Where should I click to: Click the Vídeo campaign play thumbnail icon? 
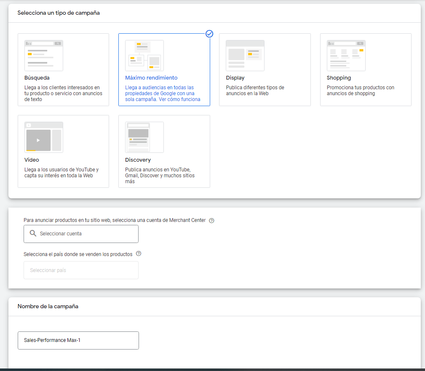(x=38, y=140)
